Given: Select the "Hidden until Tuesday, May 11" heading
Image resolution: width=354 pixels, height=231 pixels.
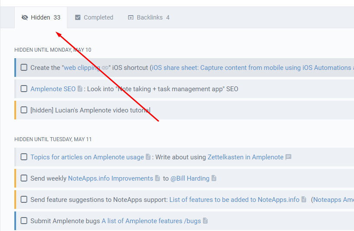Looking at the screenshot, I should 53,139.
